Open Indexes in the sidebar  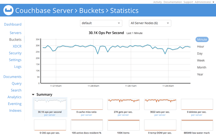(x=15, y=110)
